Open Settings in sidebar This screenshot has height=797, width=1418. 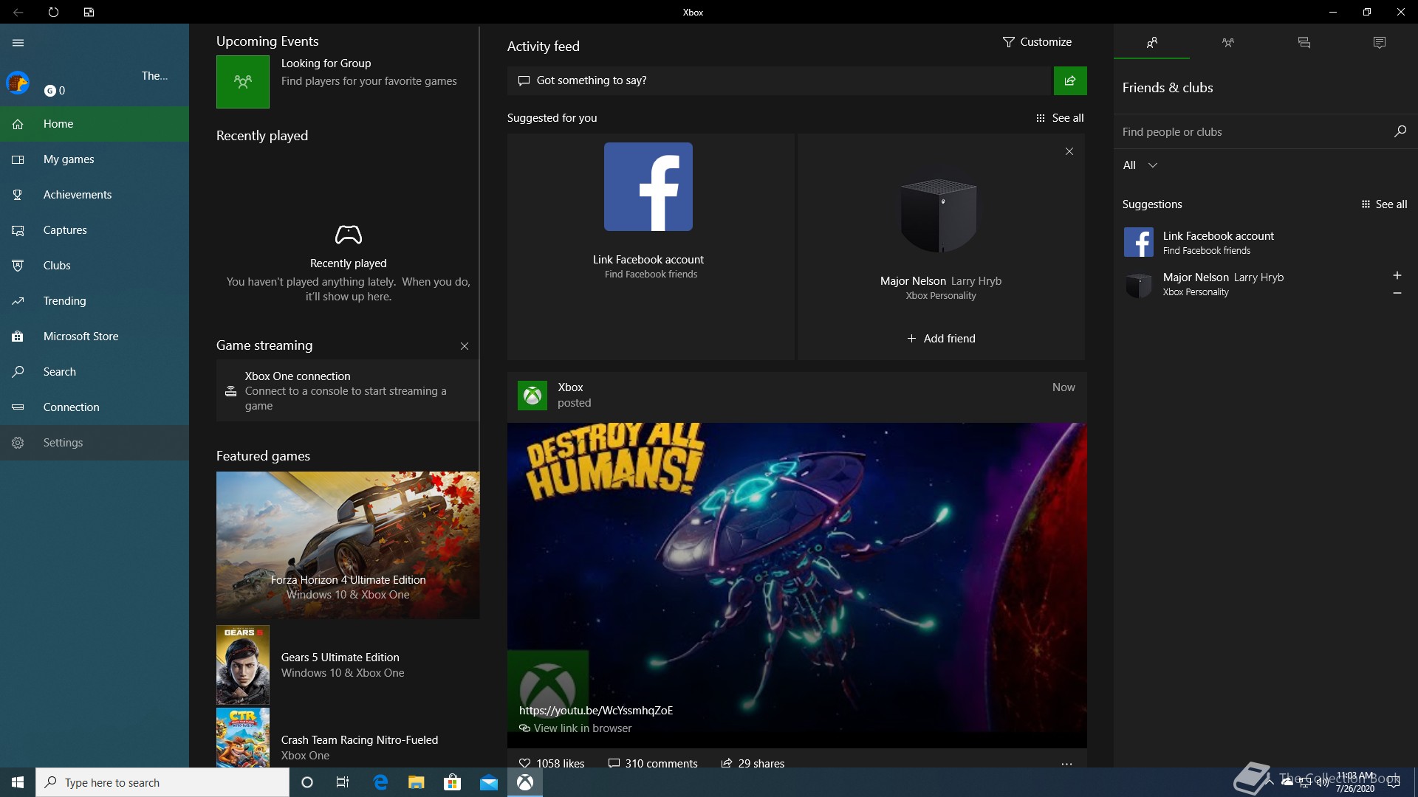tap(95, 443)
